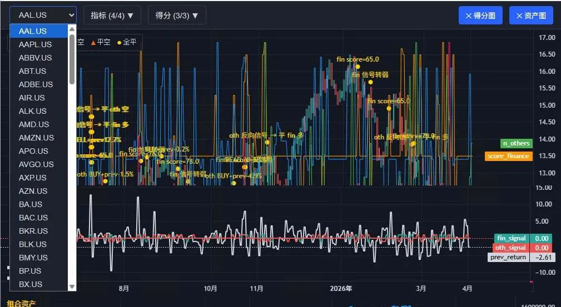
Task: Click the n_others series label
Action: click(517, 143)
